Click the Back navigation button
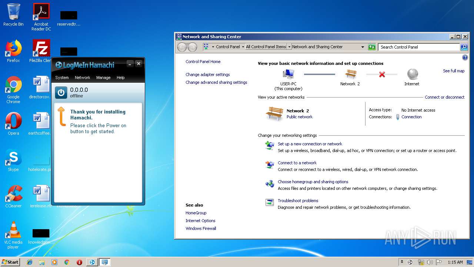The image size is (474, 267). tap(182, 47)
